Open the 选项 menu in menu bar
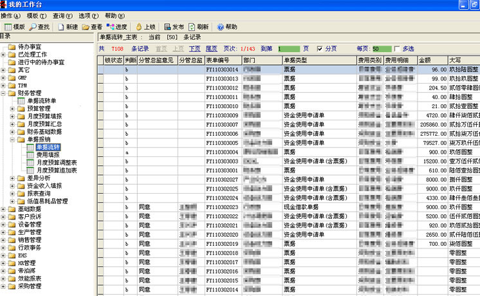Screen dimensions: 480x296 (x=88, y=15)
